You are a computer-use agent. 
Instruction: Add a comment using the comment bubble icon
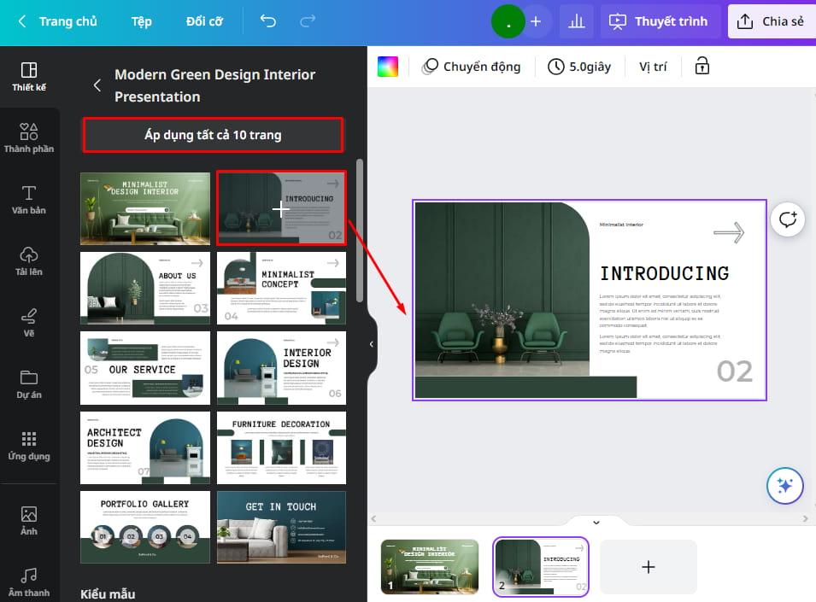point(786,219)
